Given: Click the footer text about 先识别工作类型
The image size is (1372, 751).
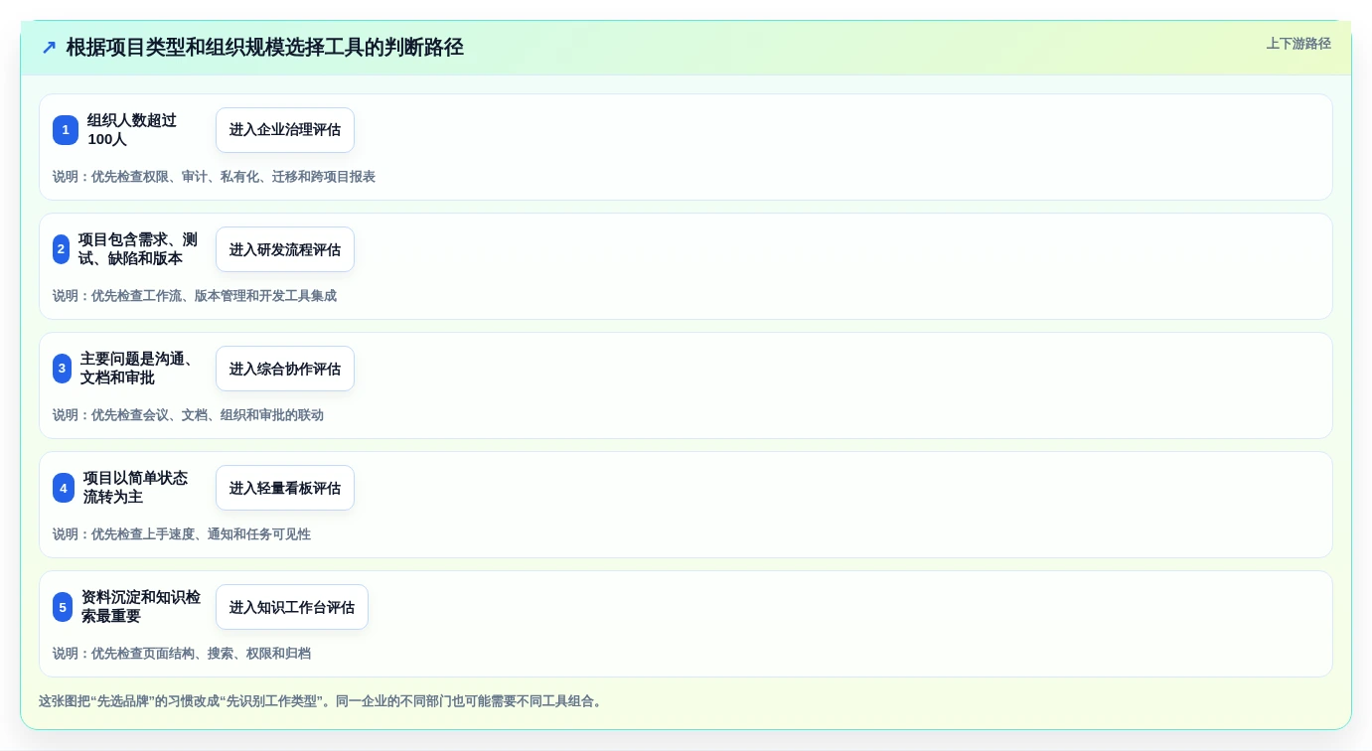Looking at the screenshot, I should coord(320,701).
